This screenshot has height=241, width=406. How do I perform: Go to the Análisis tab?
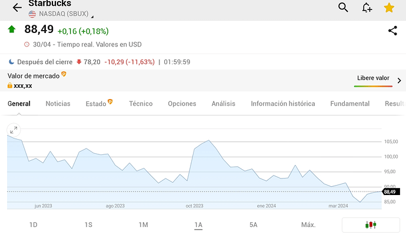tap(224, 104)
